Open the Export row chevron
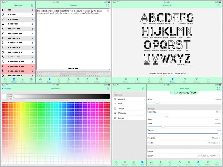This screenshot has width=223, height=167. point(220,156)
